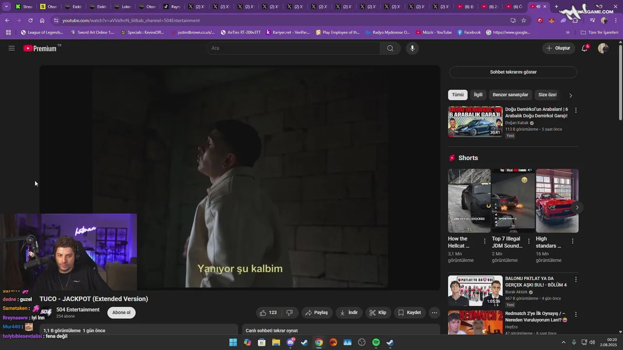Open OBS Studio from the taskbar
This screenshot has width=623, height=350.
click(x=362, y=342)
